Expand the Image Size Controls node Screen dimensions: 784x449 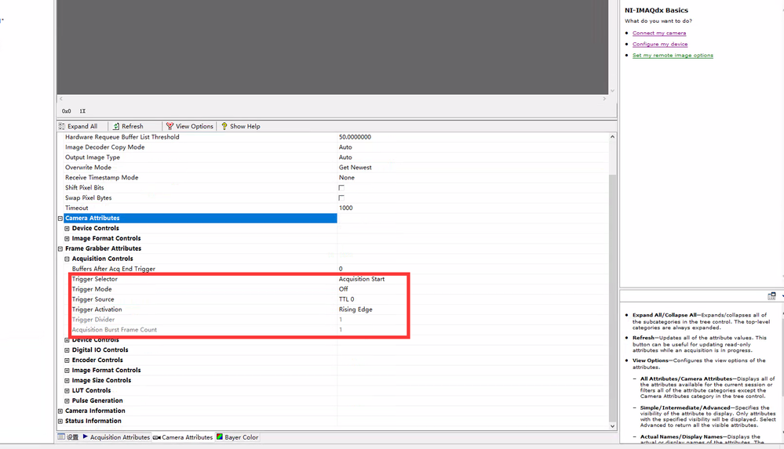point(67,381)
